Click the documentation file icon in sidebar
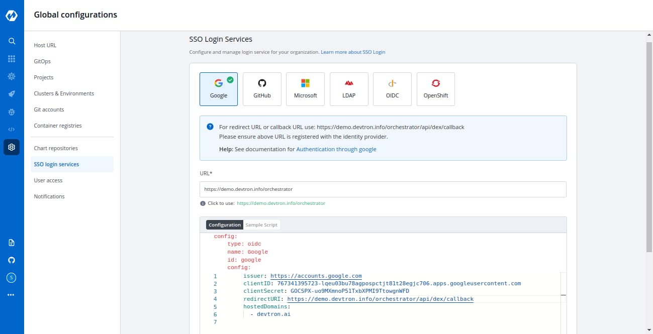Image resolution: width=653 pixels, height=334 pixels. pyautogui.click(x=12, y=243)
